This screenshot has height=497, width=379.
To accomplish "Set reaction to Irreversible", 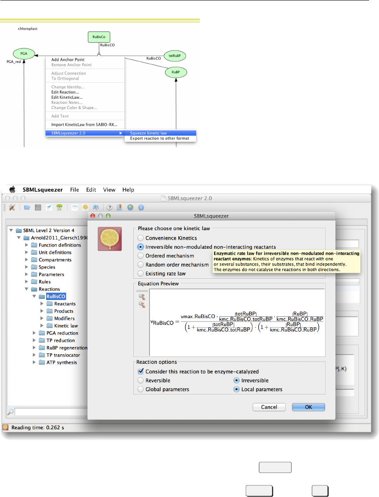I will pos(236,380).
